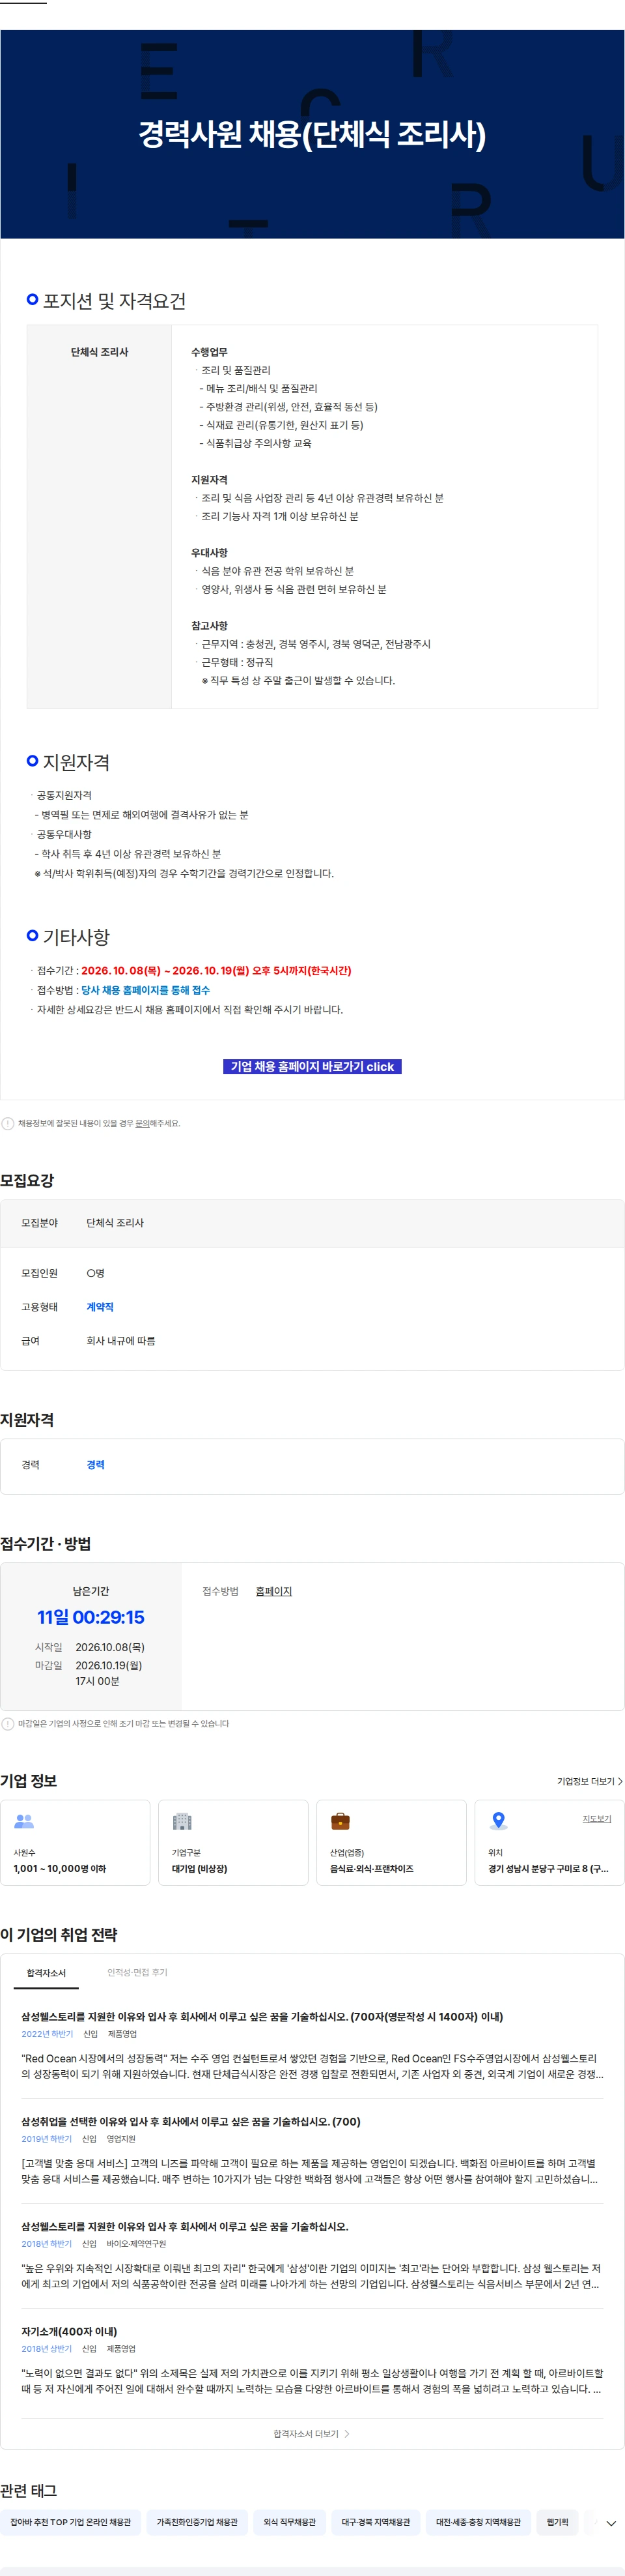Click the 대기업 (비상장) company type

(200, 1868)
